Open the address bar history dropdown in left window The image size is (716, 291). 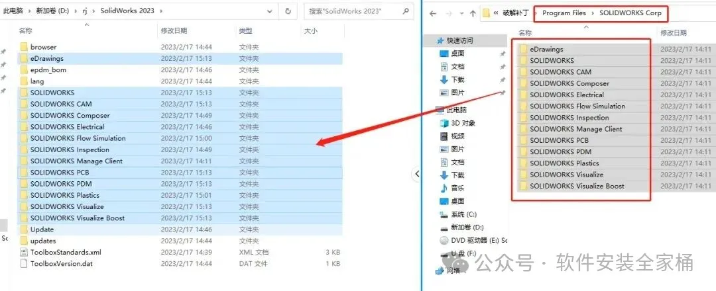point(270,11)
